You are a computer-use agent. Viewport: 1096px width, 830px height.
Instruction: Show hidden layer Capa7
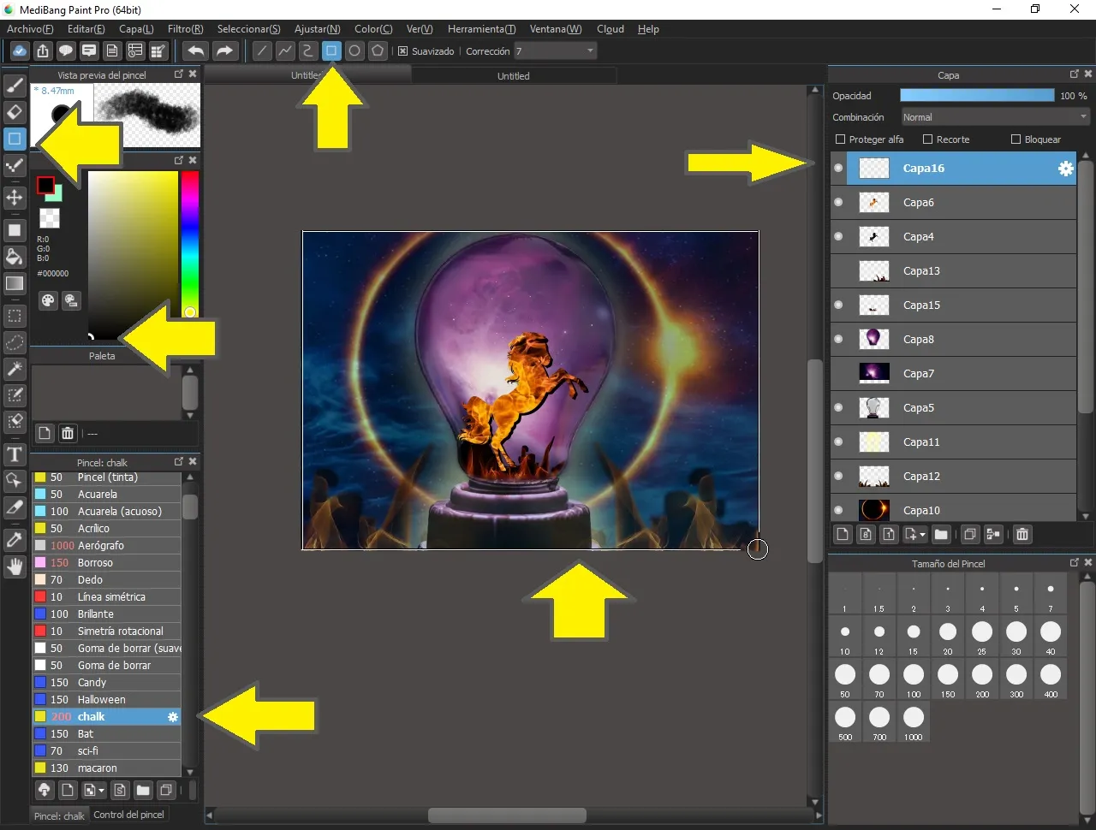coord(838,374)
